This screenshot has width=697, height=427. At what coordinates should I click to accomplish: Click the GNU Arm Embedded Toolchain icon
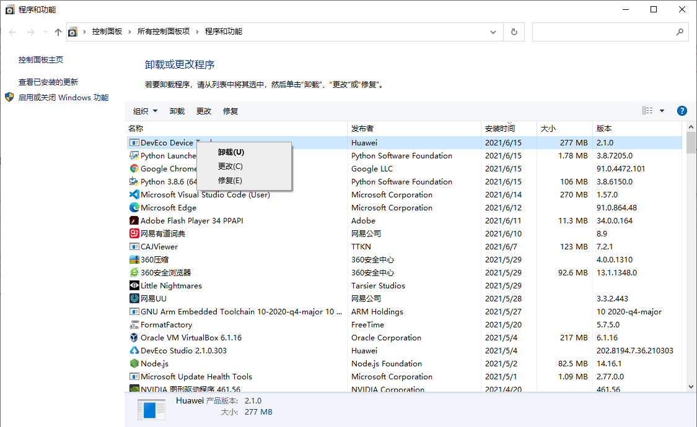pyautogui.click(x=134, y=312)
